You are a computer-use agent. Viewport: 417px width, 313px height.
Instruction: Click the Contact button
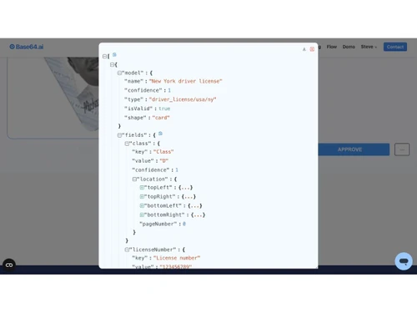click(x=395, y=47)
